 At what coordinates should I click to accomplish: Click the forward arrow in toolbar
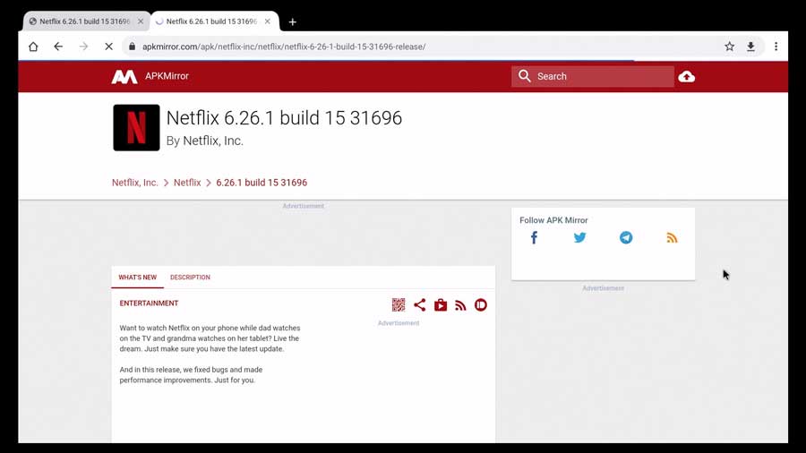tap(83, 47)
